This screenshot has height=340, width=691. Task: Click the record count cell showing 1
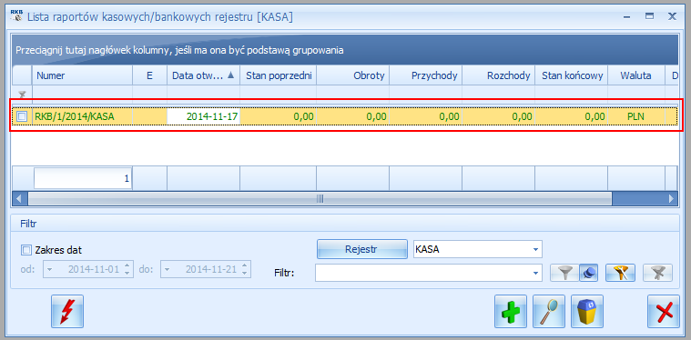(83, 179)
